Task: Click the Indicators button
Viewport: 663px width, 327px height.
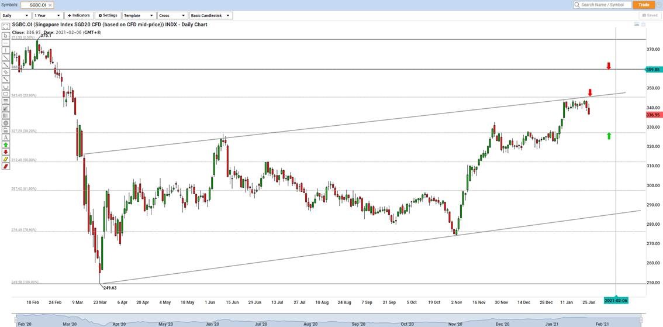Action: point(79,15)
